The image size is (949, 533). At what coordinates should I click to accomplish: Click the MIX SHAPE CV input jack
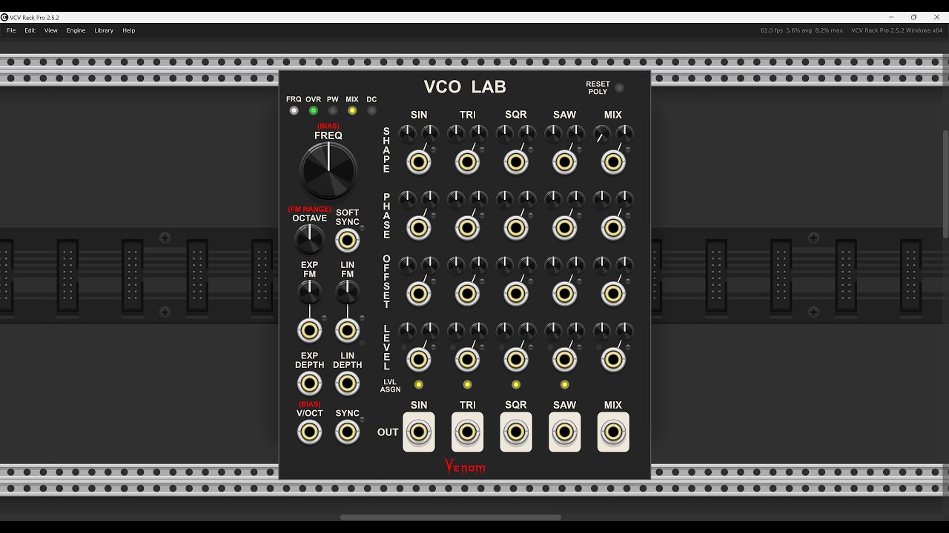click(613, 162)
